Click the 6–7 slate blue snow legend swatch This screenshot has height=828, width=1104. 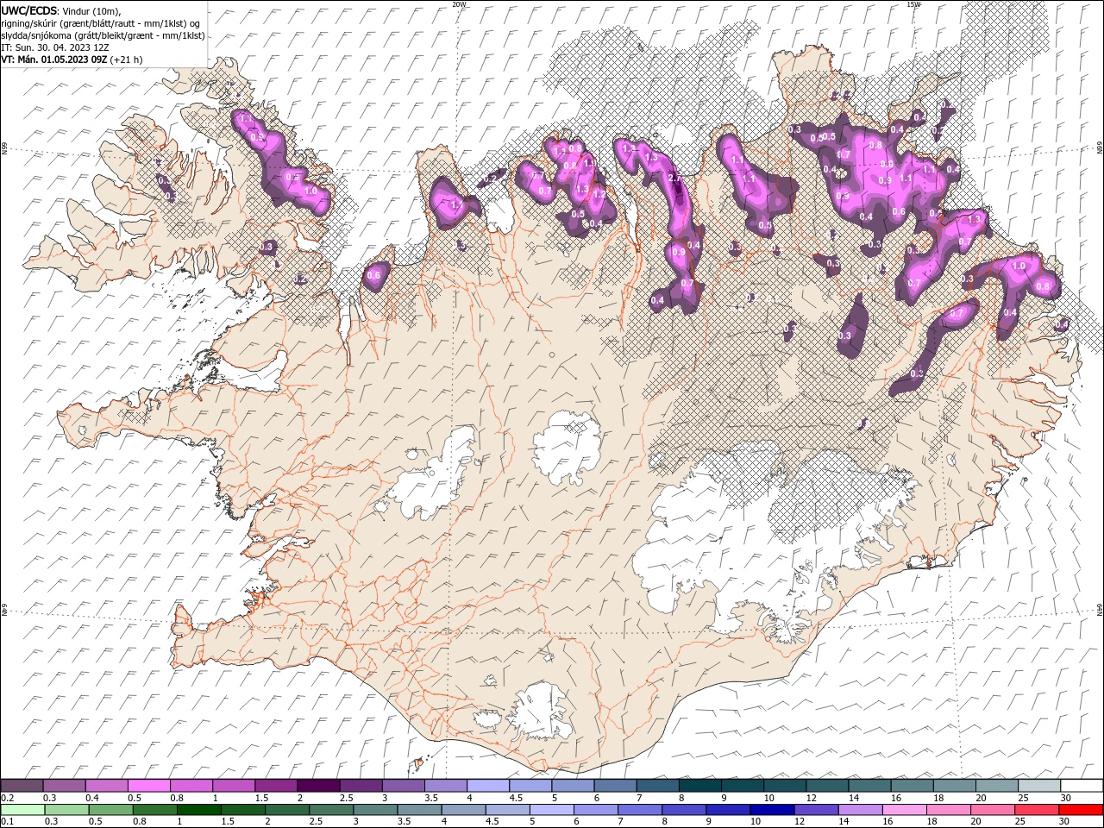point(615,786)
